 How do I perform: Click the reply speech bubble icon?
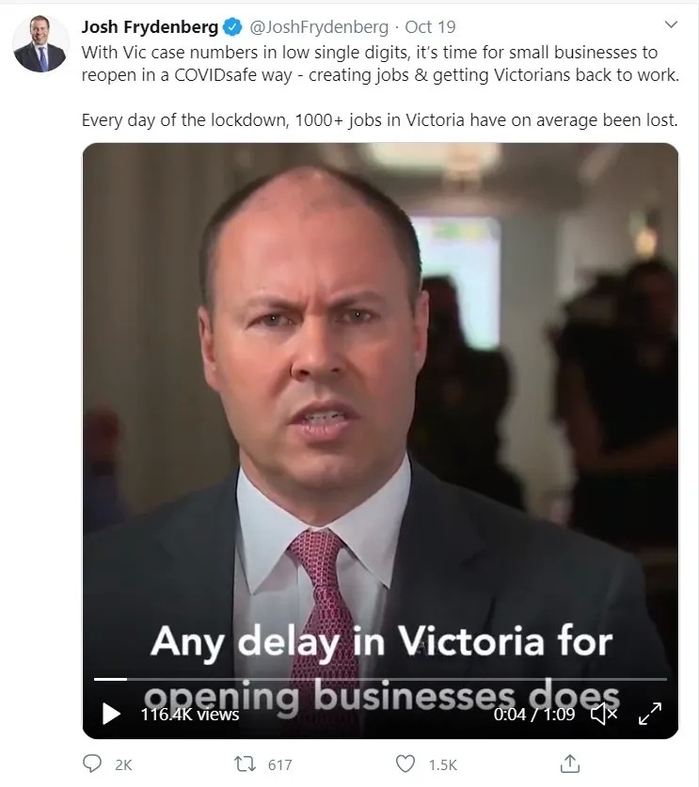(x=92, y=763)
